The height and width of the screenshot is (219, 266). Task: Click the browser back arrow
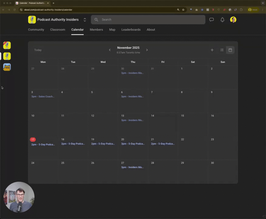point(3,10)
